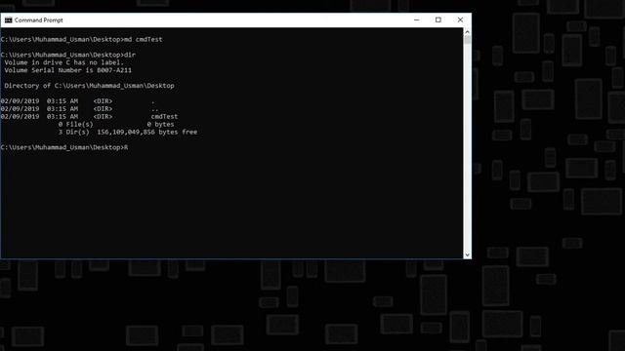Click the '156,109,049,856 bytes free' text
The height and width of the screenshot is (351, 625).
click(147, 132)
